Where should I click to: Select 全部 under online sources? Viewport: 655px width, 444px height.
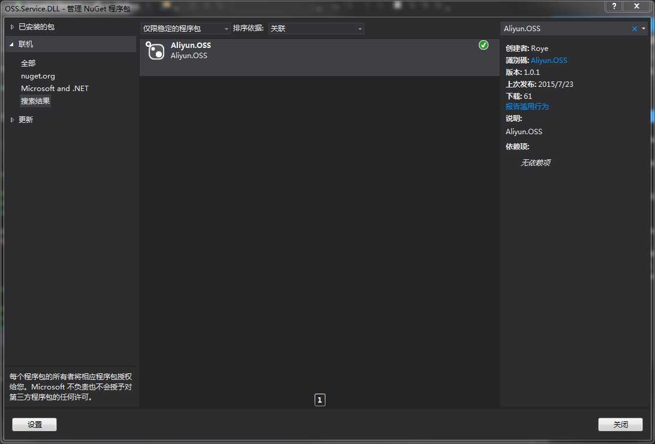pos(28,63)
